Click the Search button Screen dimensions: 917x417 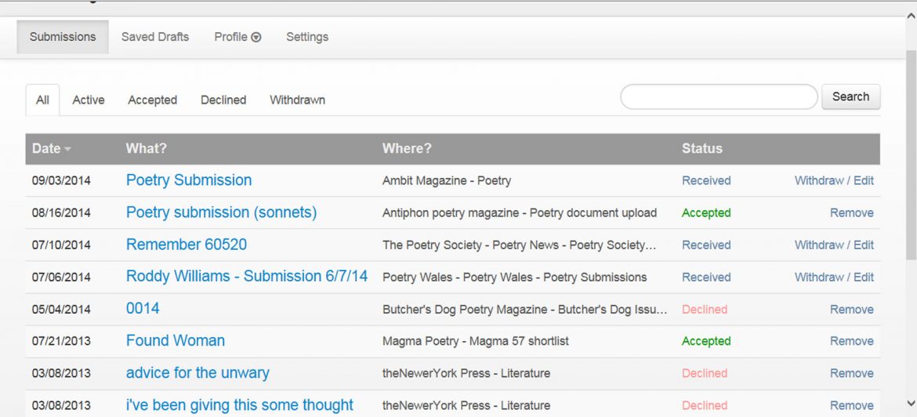pyautogui.click(x=850, y=96)
